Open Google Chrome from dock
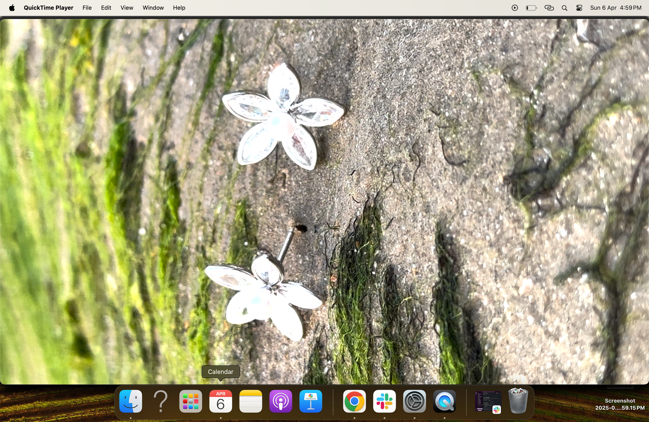This screenshot has width=649, height=422. coord(354,401)
